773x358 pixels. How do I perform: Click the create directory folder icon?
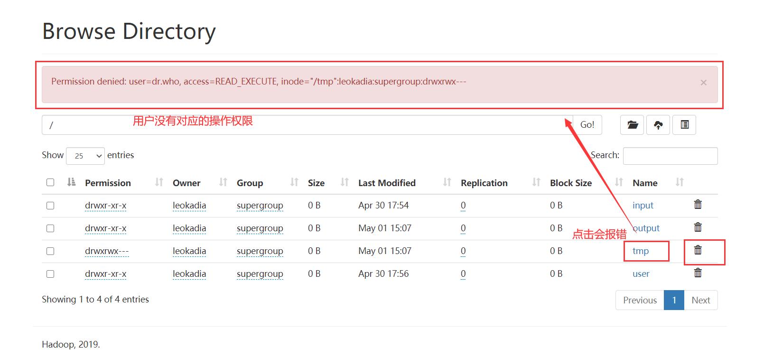tap(632, 125)
